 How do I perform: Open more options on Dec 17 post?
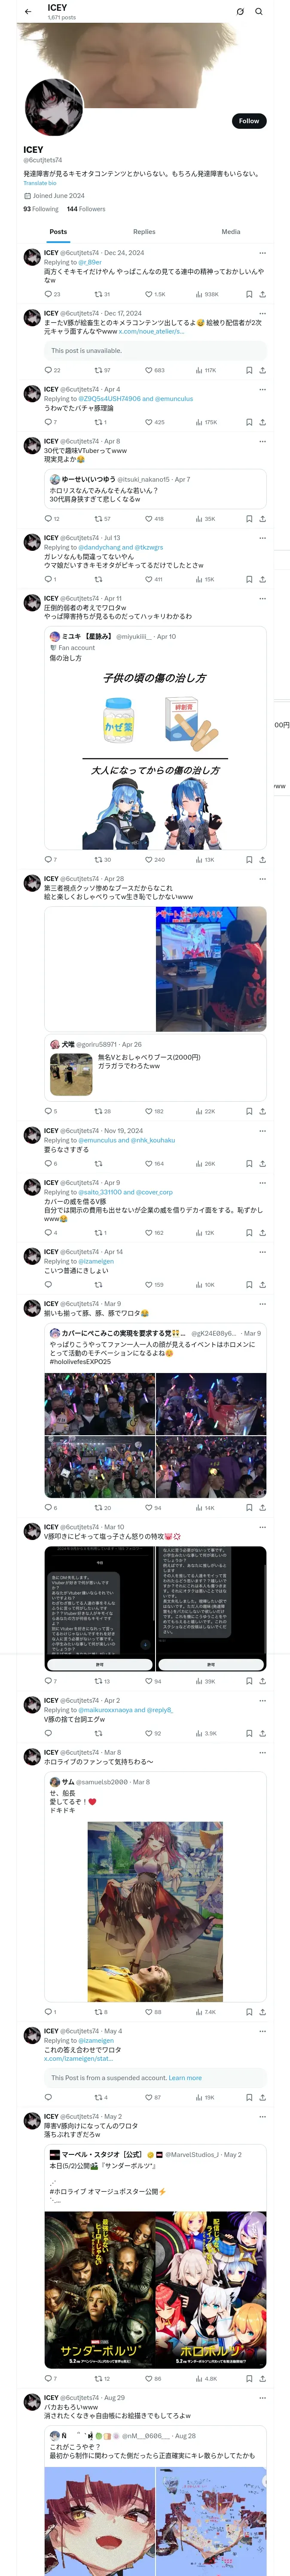pos(262,313)
